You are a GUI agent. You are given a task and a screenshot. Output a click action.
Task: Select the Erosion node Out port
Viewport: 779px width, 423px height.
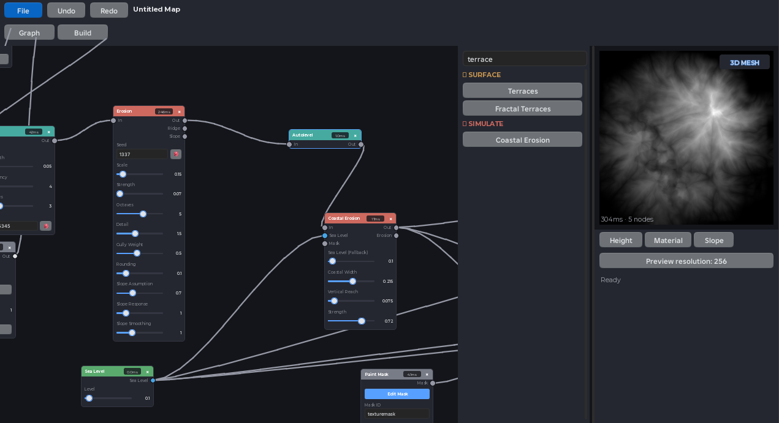coord(184,121)
